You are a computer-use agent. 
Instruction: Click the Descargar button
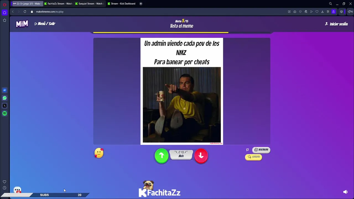click(x=261, y=150)
